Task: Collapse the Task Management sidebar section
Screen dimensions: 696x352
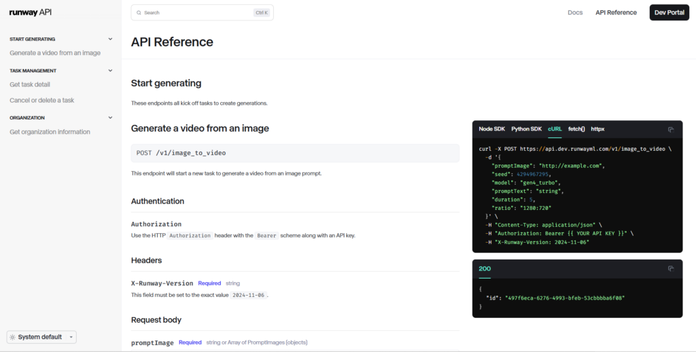Action: tap(110, 71)
